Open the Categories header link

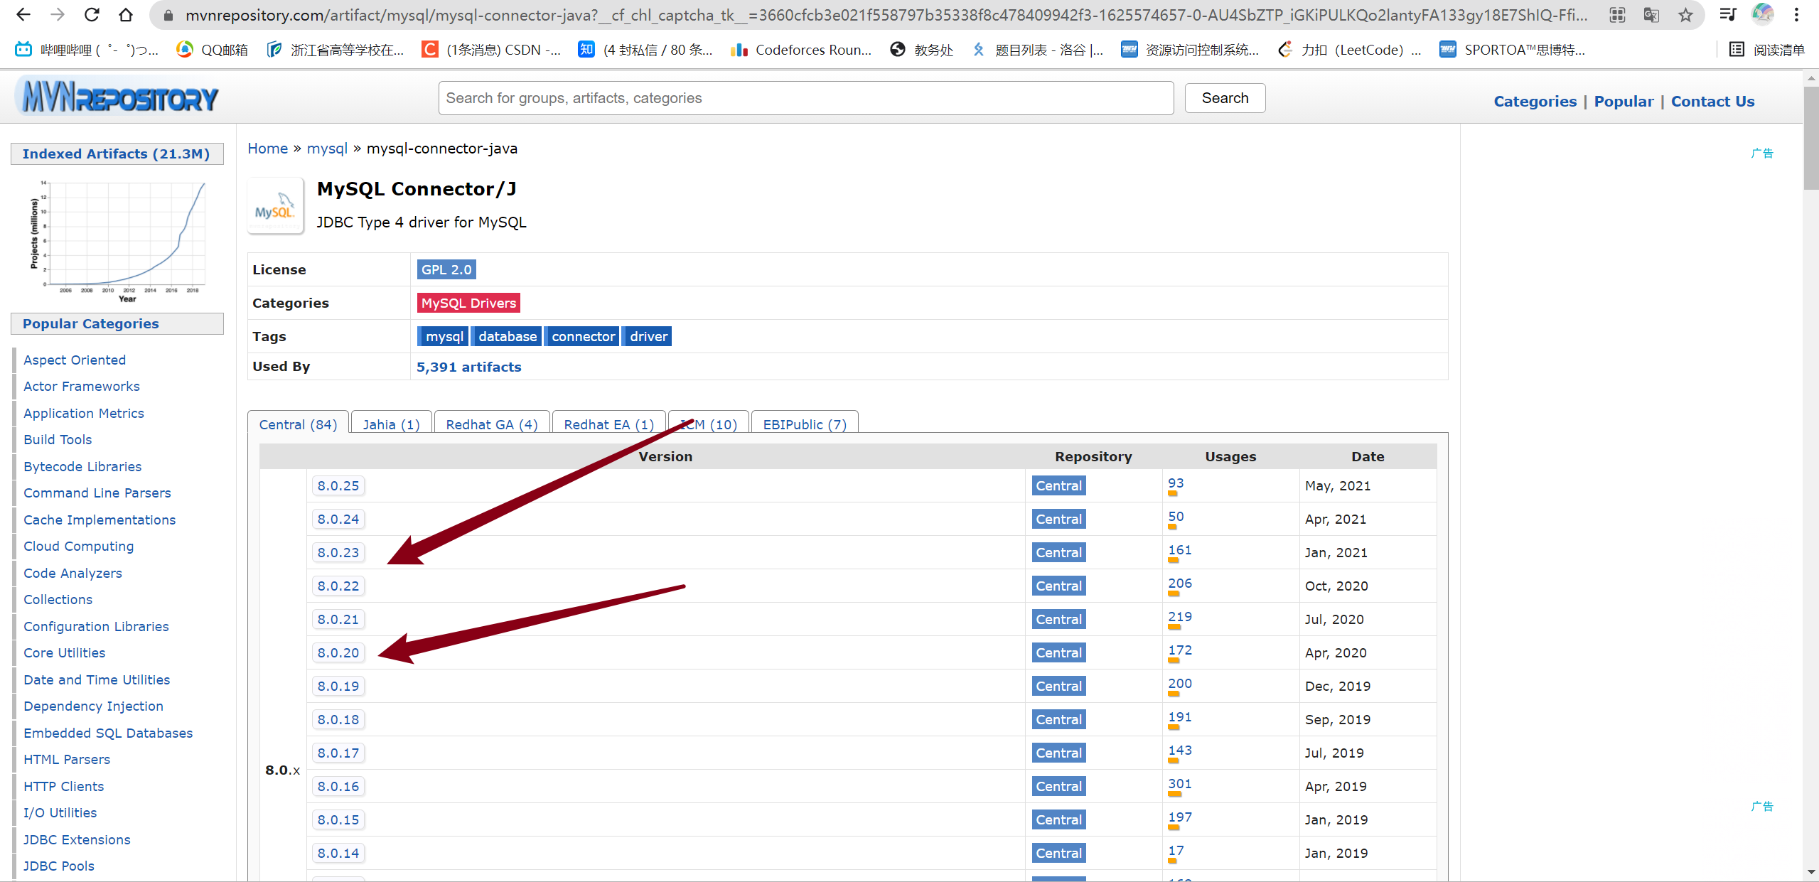(1535, 101)
